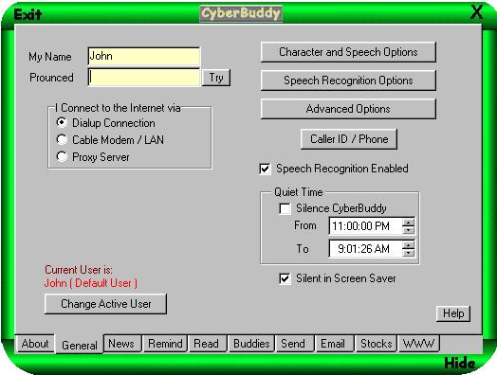Decrease the To time with down arrow
Viewport: 497px width, 375px height.
click(x=408, y=252)
